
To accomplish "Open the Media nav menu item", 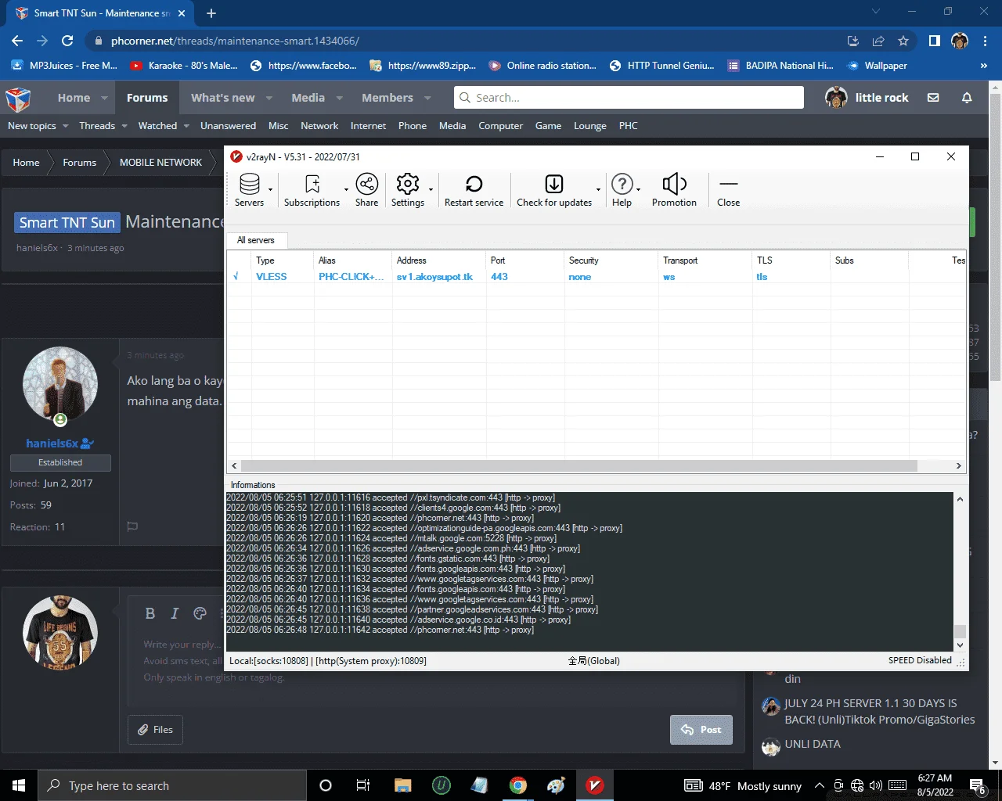I will (308, 98).
